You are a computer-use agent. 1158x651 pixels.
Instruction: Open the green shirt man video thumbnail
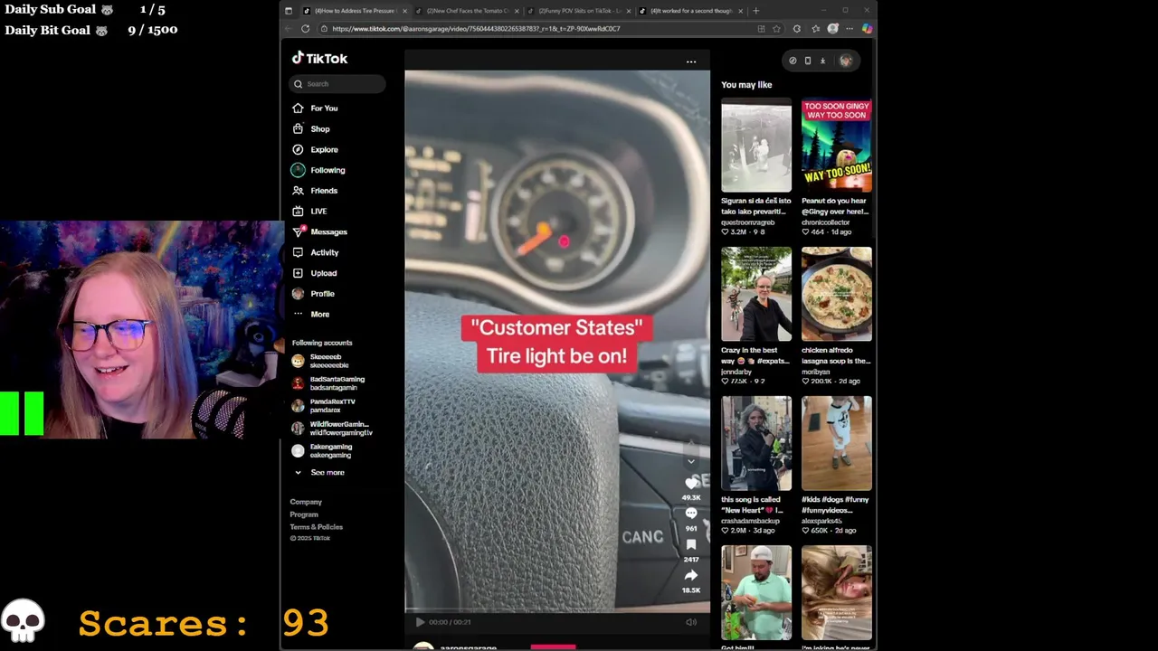point(756,592)
